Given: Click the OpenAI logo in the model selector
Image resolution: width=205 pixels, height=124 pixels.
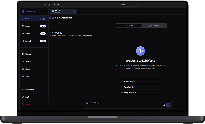Looking at the screenshot, I should pos(53,11).
